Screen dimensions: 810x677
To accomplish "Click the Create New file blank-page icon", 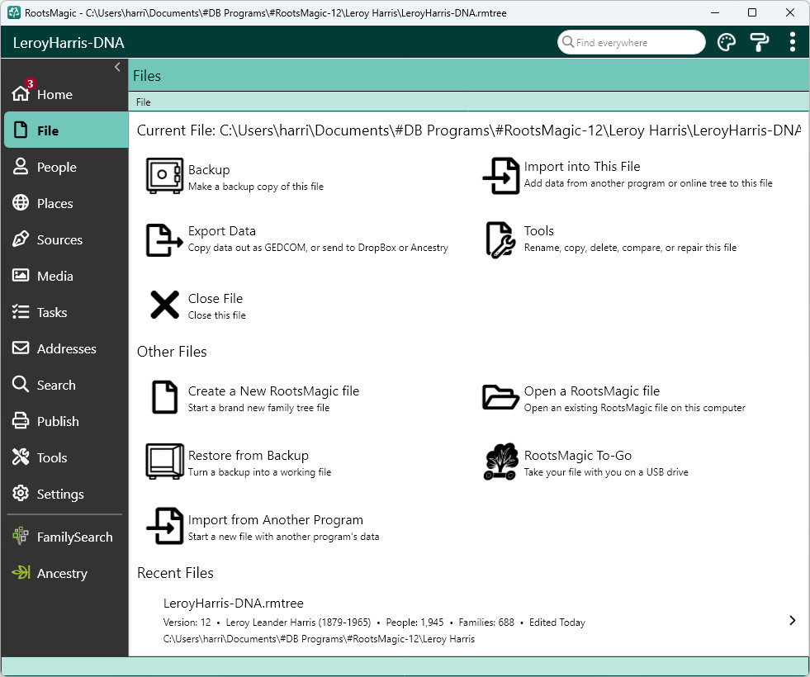I will tap(165, 397).
